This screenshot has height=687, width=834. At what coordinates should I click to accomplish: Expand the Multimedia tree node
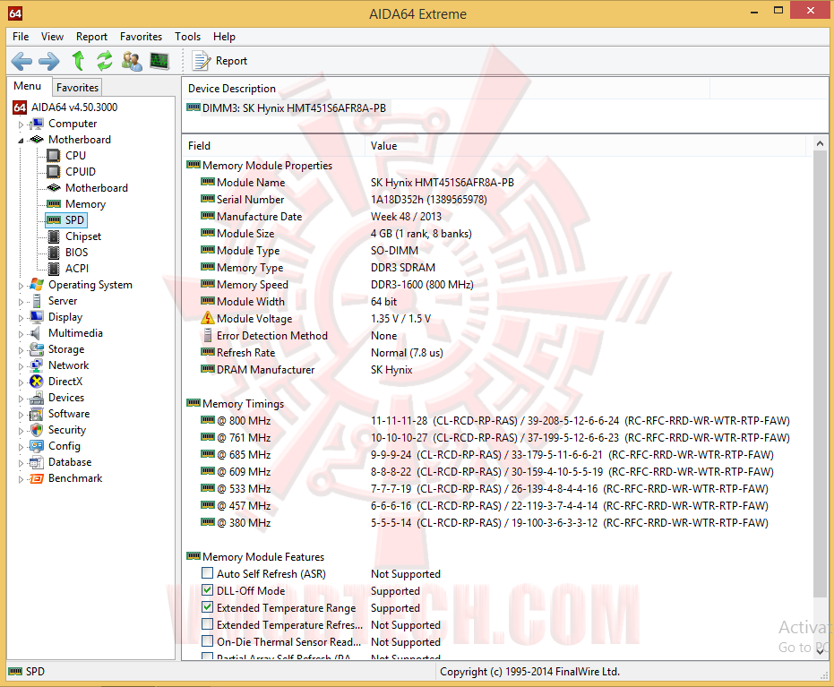point(21,334)
